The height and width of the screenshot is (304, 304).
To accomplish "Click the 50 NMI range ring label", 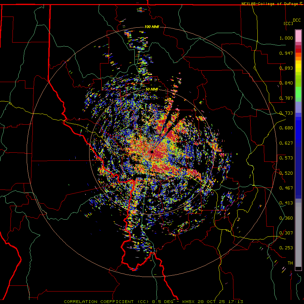I will click(152, 89).
